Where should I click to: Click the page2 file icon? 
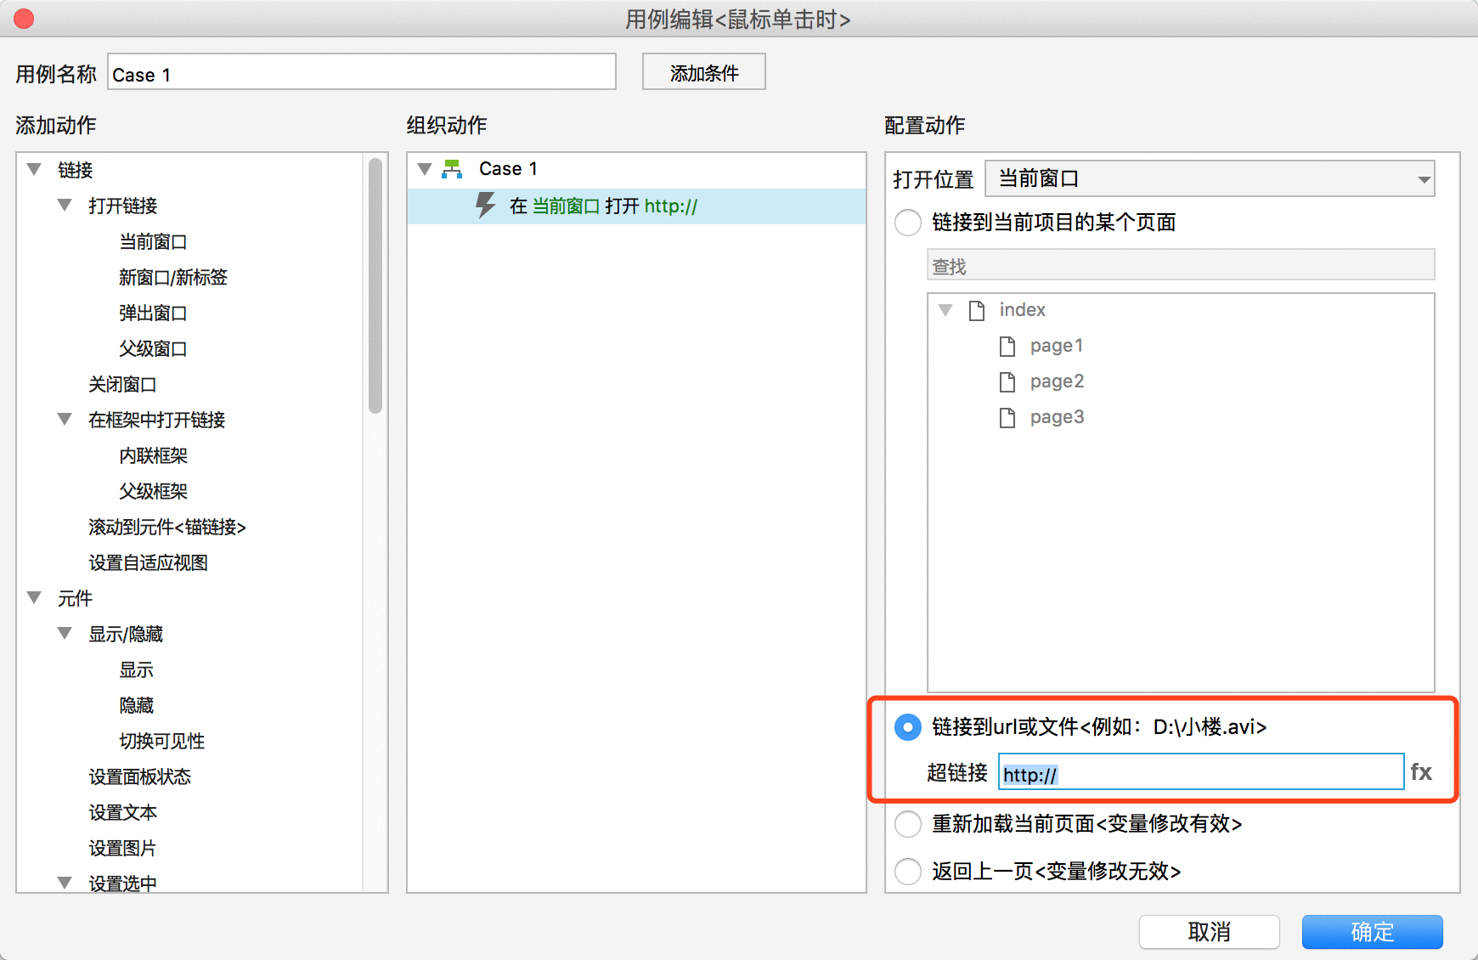coord(1007,381)
